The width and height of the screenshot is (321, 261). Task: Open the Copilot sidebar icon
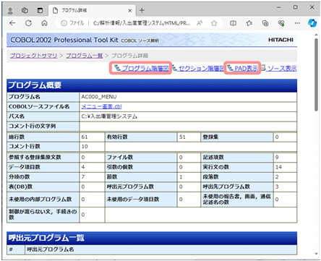coord(312,23)
